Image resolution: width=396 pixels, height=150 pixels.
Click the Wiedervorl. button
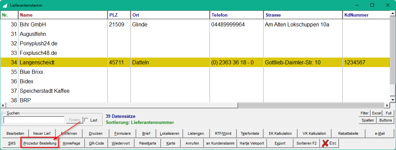[x=121, y=143]
